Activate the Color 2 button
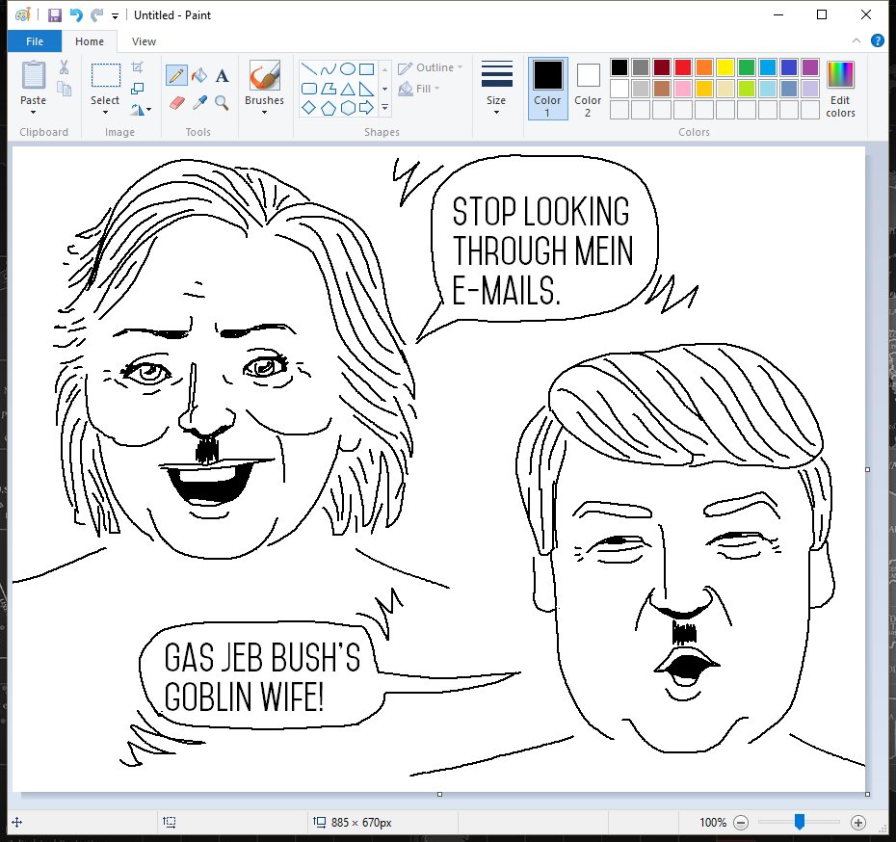This screenshot has width=896, height=842. click(588, 89)
